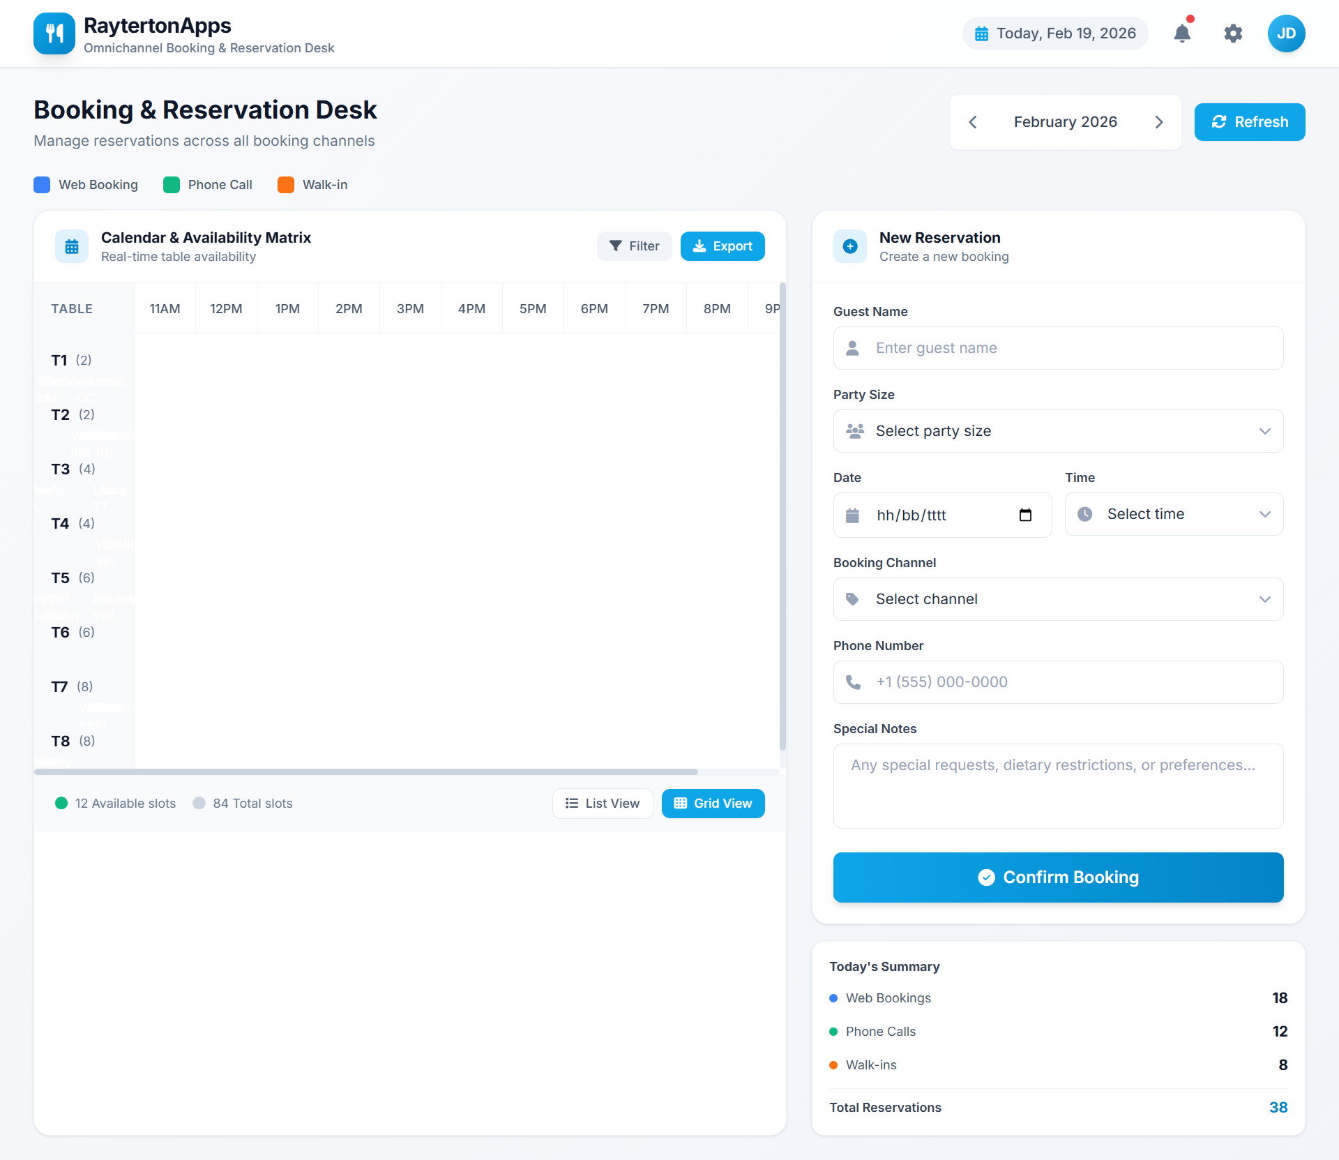Switch to List View

(603, 803)
